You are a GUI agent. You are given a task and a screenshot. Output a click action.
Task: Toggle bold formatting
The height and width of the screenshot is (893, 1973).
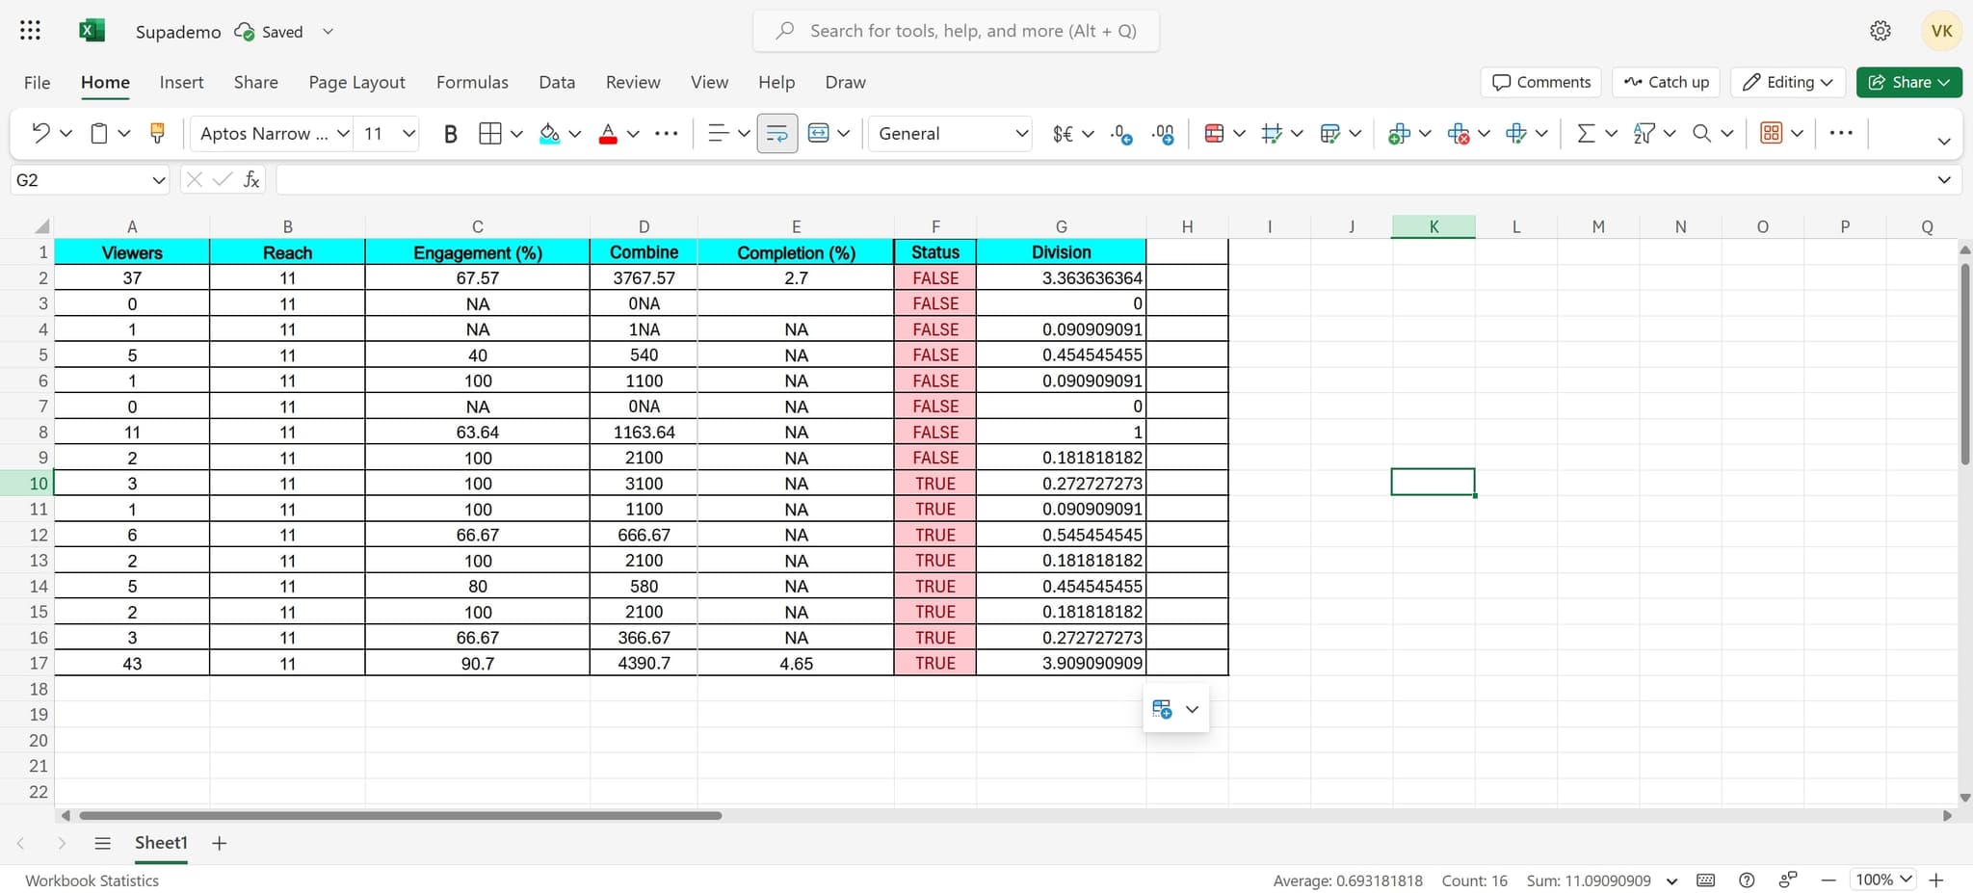pyautogui.click(x=450, y=133)
